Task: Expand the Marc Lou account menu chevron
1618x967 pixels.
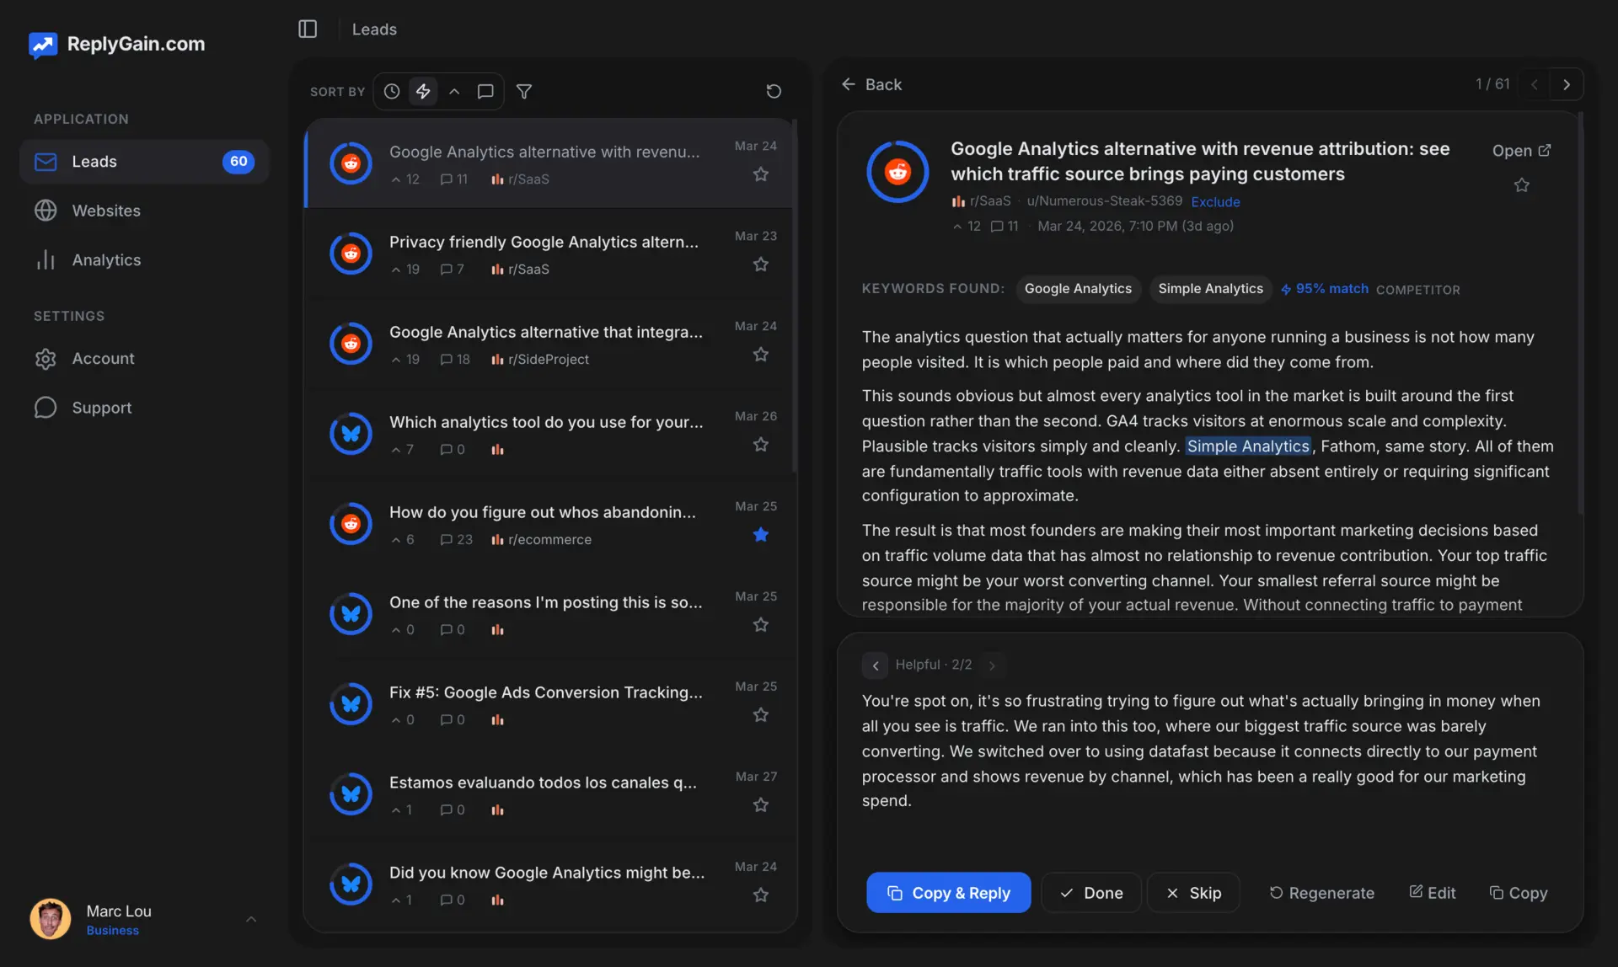Action: pos(251,919)
